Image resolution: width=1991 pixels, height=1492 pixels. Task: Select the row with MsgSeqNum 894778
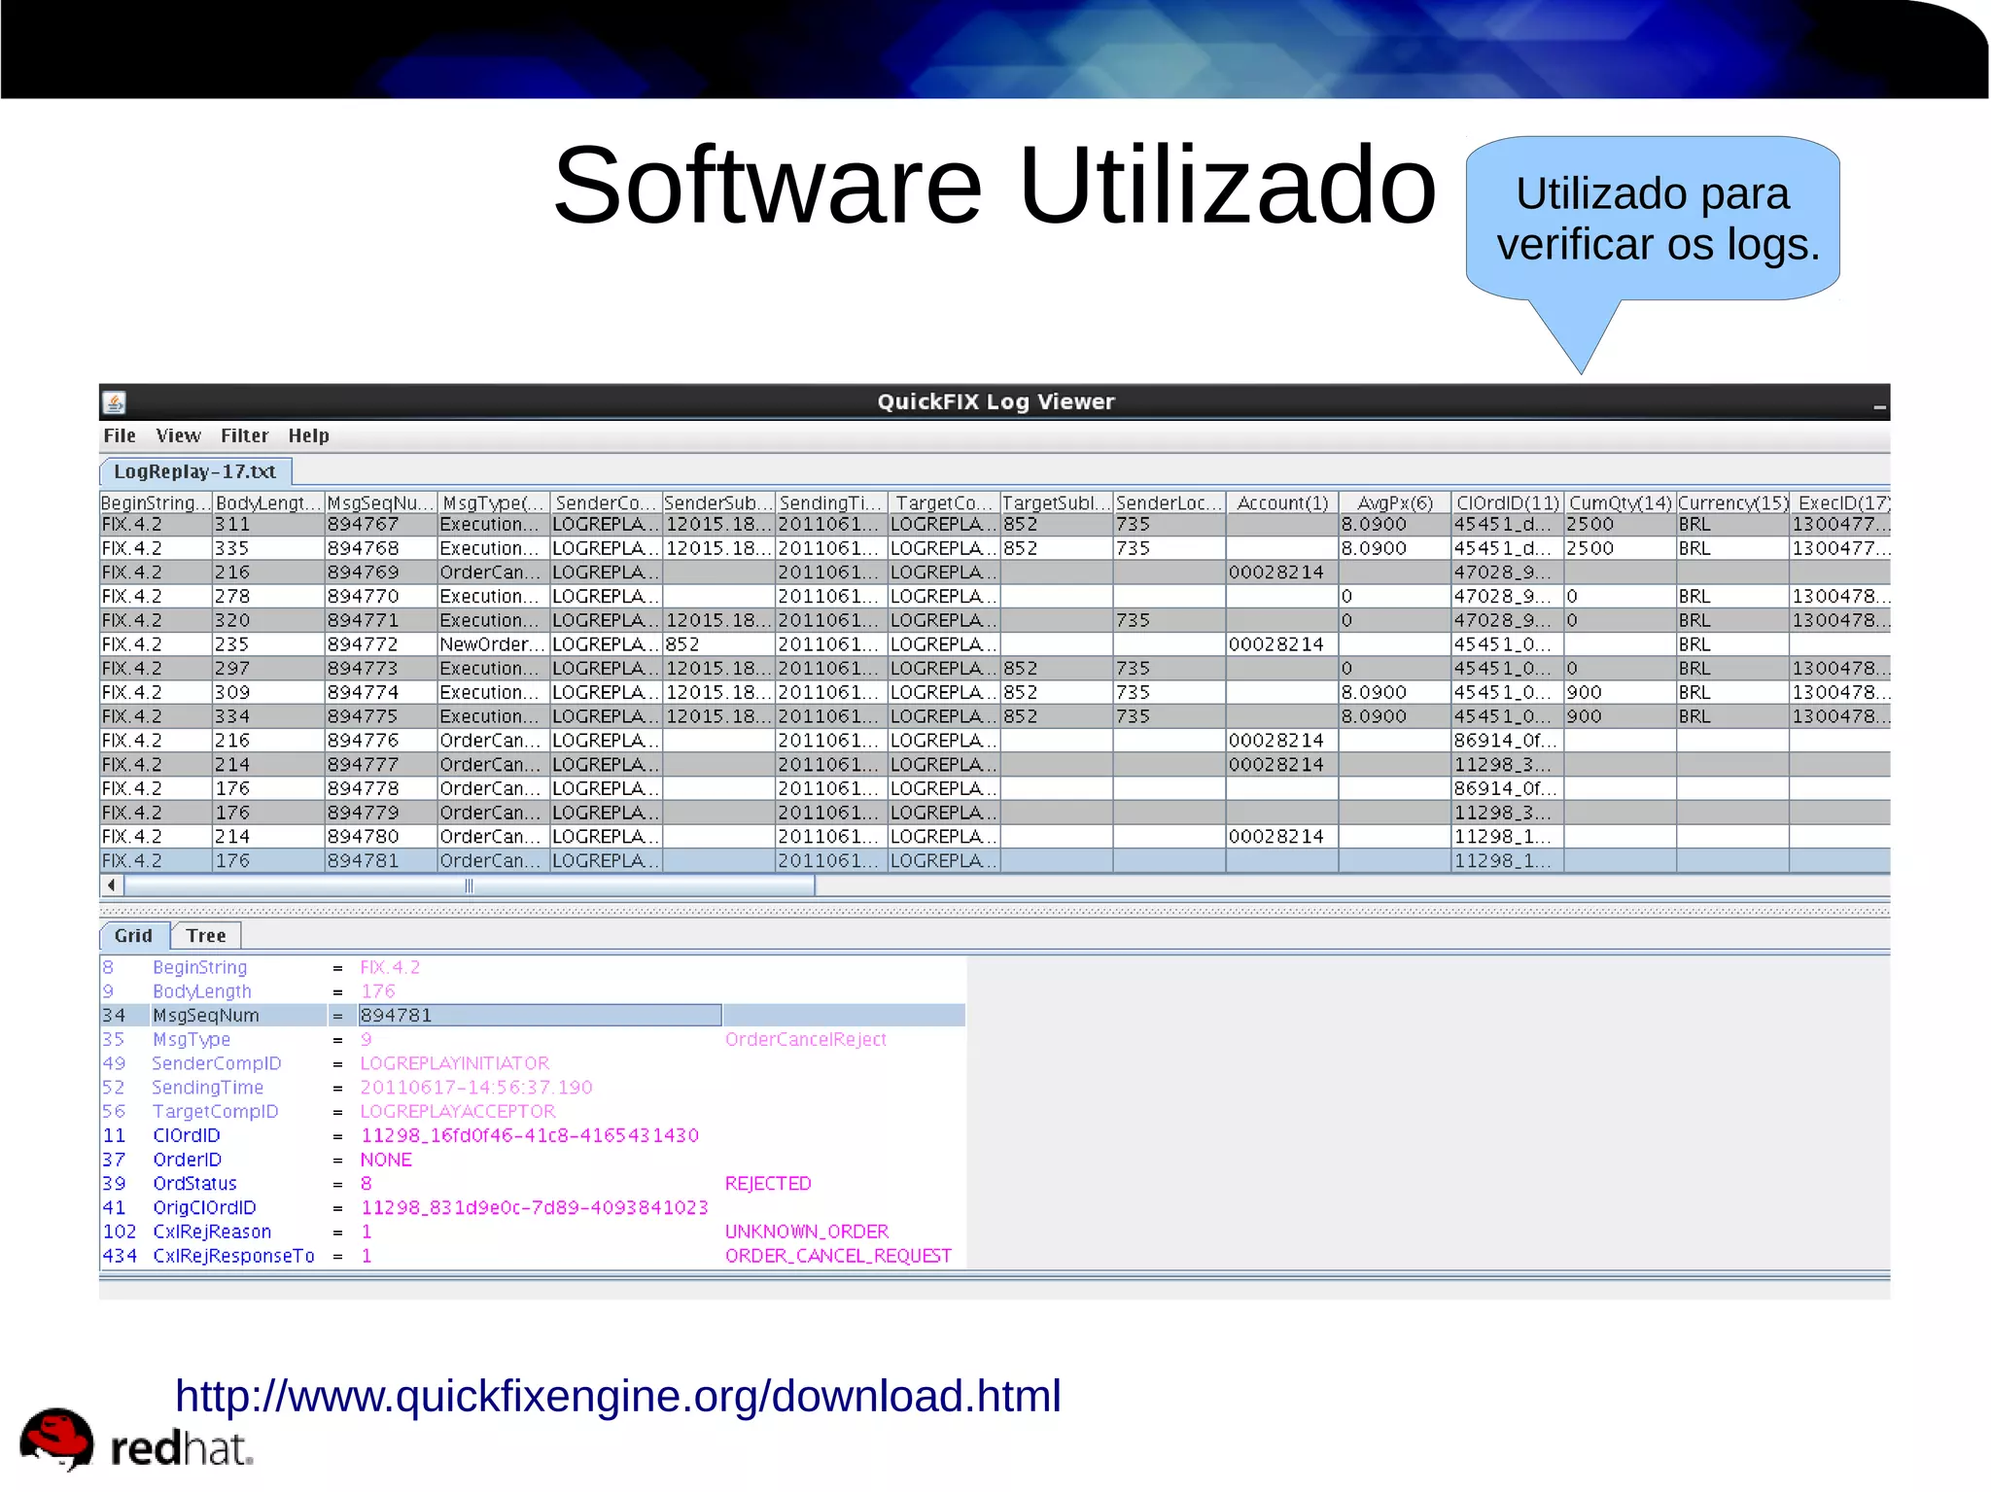(995, 788)
